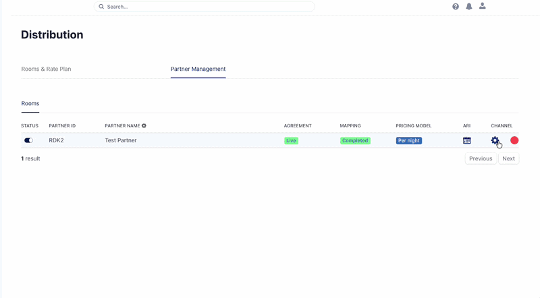
Task: Open the notifications bell
Action: [x=469, y=7]
